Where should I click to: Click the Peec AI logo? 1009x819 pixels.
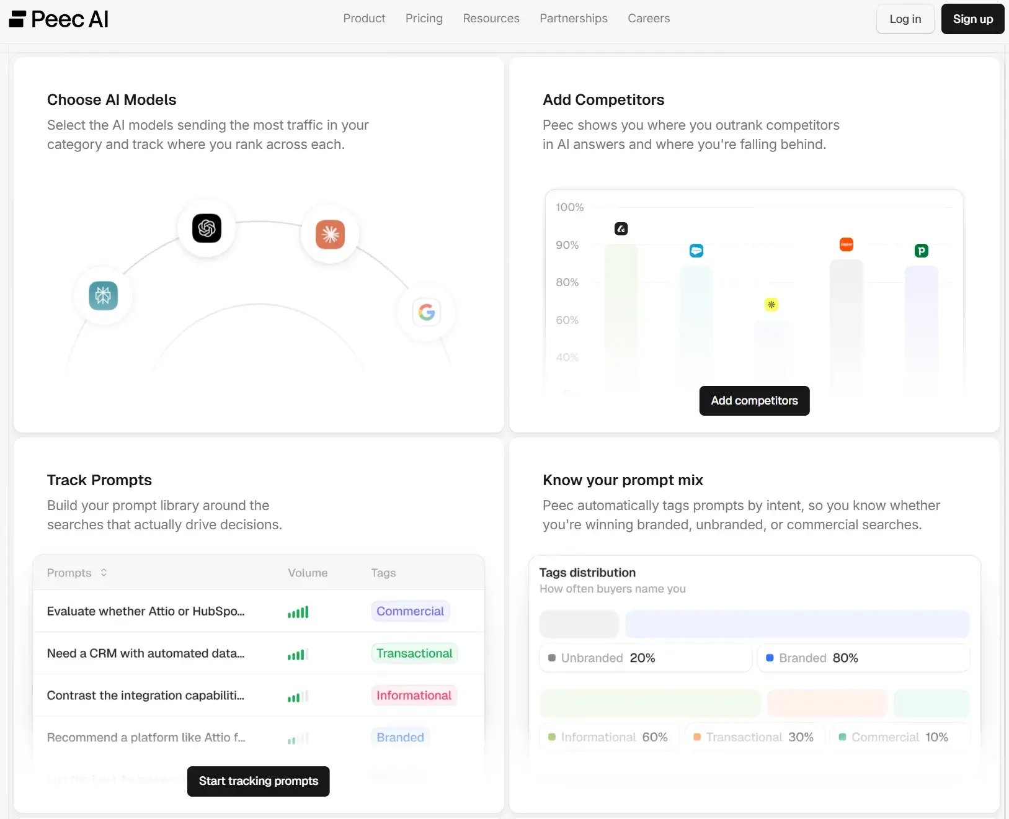[59, 19]
